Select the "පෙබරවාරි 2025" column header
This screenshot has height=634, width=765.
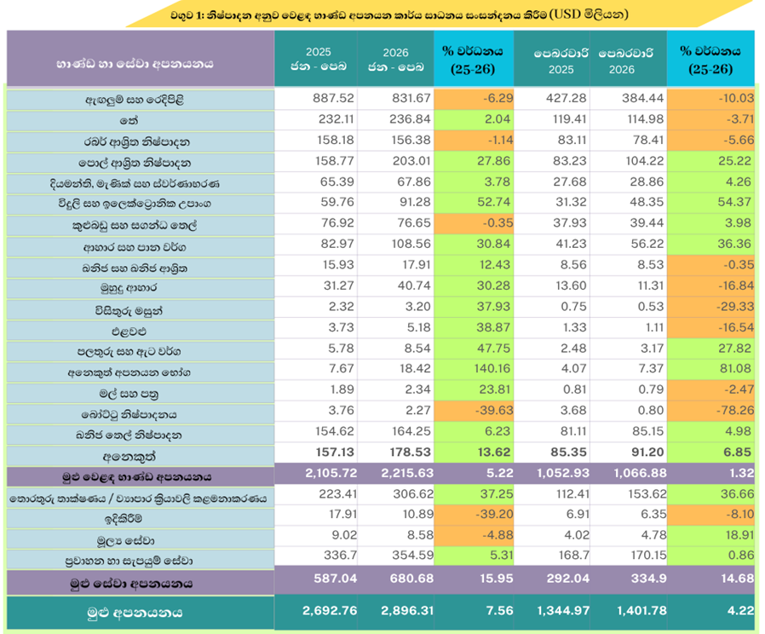tap(556, 59)
